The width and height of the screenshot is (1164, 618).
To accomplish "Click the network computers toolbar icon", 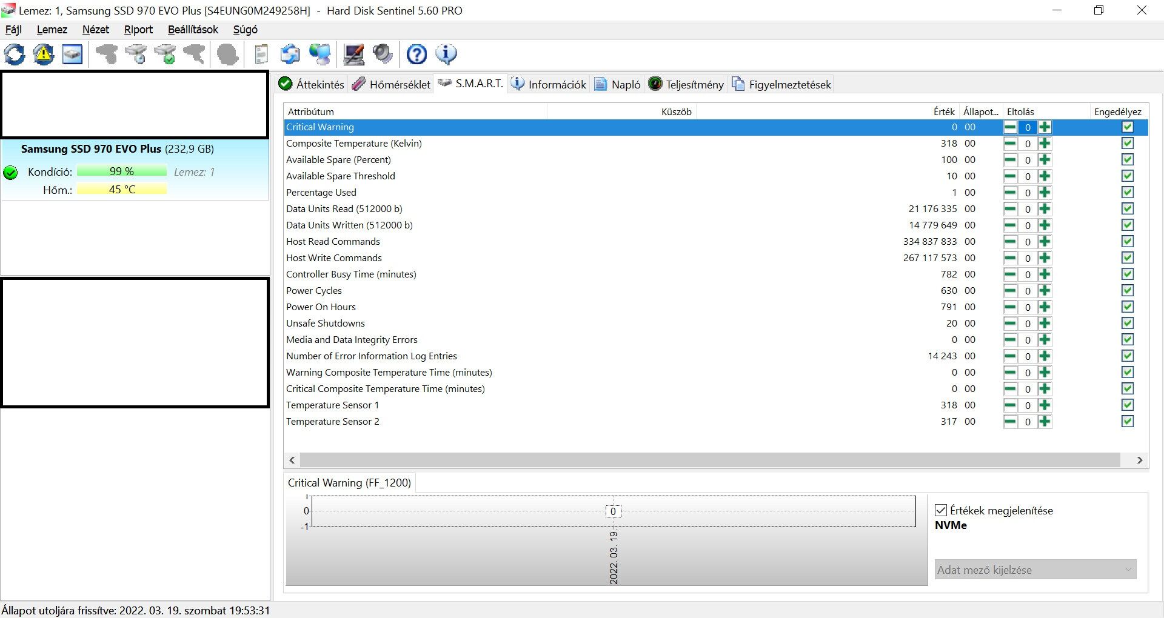I will point(320,55).
